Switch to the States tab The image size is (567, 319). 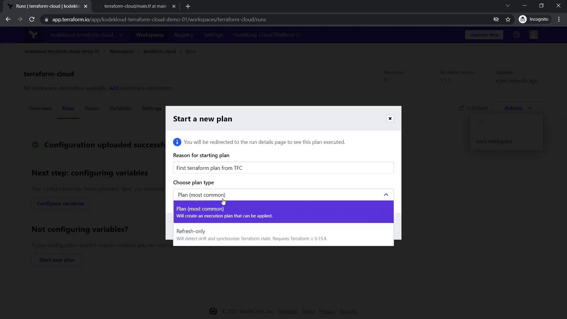pyautogui.click(x=92, y=108)
